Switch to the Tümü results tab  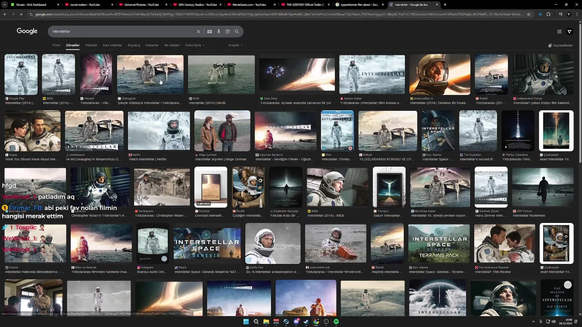pyautogui.click(x=56, y=45)
